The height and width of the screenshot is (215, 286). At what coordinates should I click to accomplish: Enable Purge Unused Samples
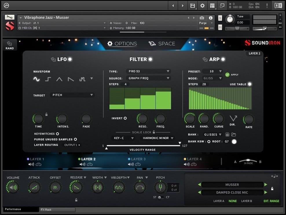click(x=75, y=139)
